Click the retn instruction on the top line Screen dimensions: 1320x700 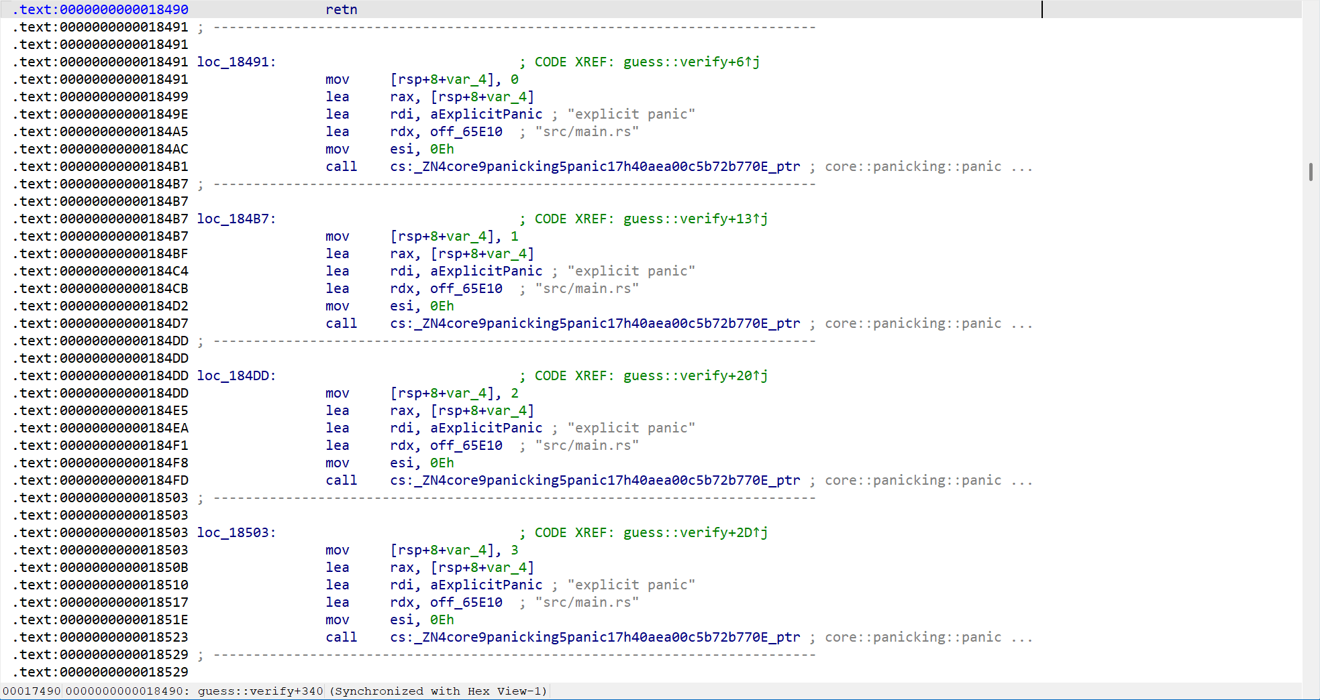pyautogui.click(x=341, y=9)
